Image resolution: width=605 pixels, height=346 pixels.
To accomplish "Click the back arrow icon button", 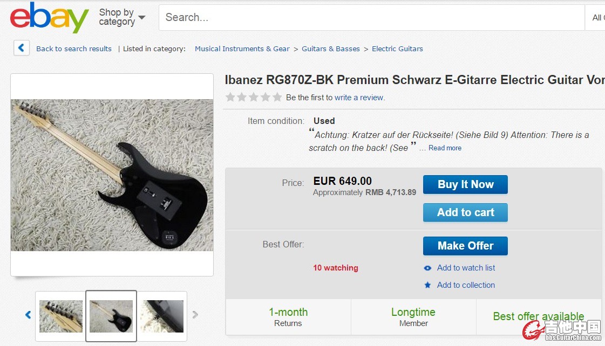I will 21,48.
